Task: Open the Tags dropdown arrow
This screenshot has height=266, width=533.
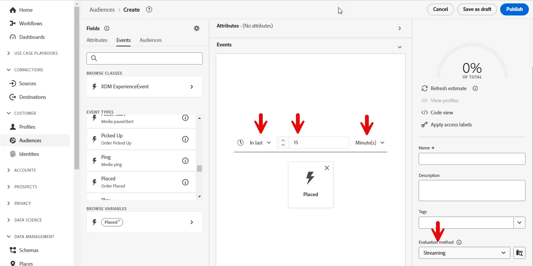Action: point(519,223)
